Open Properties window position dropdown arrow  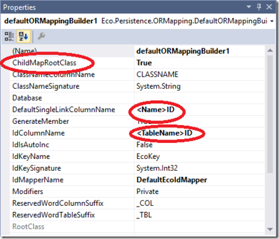(x=249, y=7)
